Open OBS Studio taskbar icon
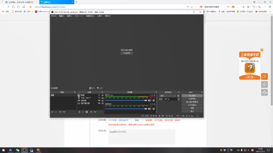273x153 pixels. point(25,150)
